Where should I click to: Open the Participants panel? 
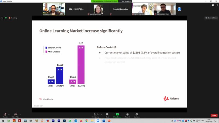pos(95,115)
